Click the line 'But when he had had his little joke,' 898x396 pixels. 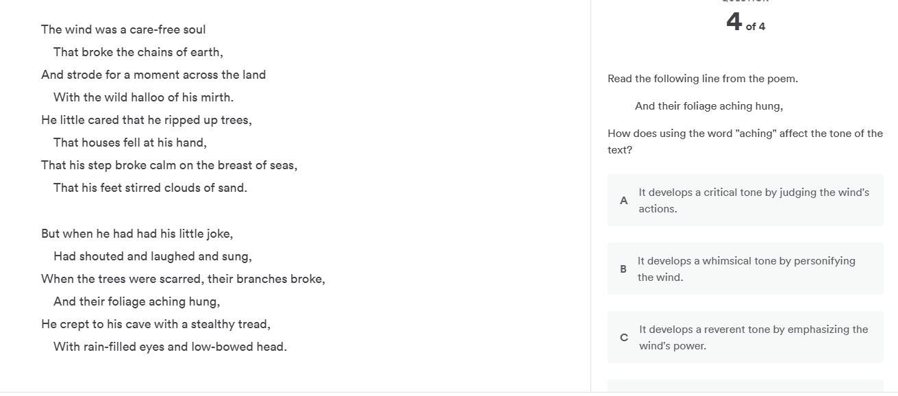click(137, 233)
